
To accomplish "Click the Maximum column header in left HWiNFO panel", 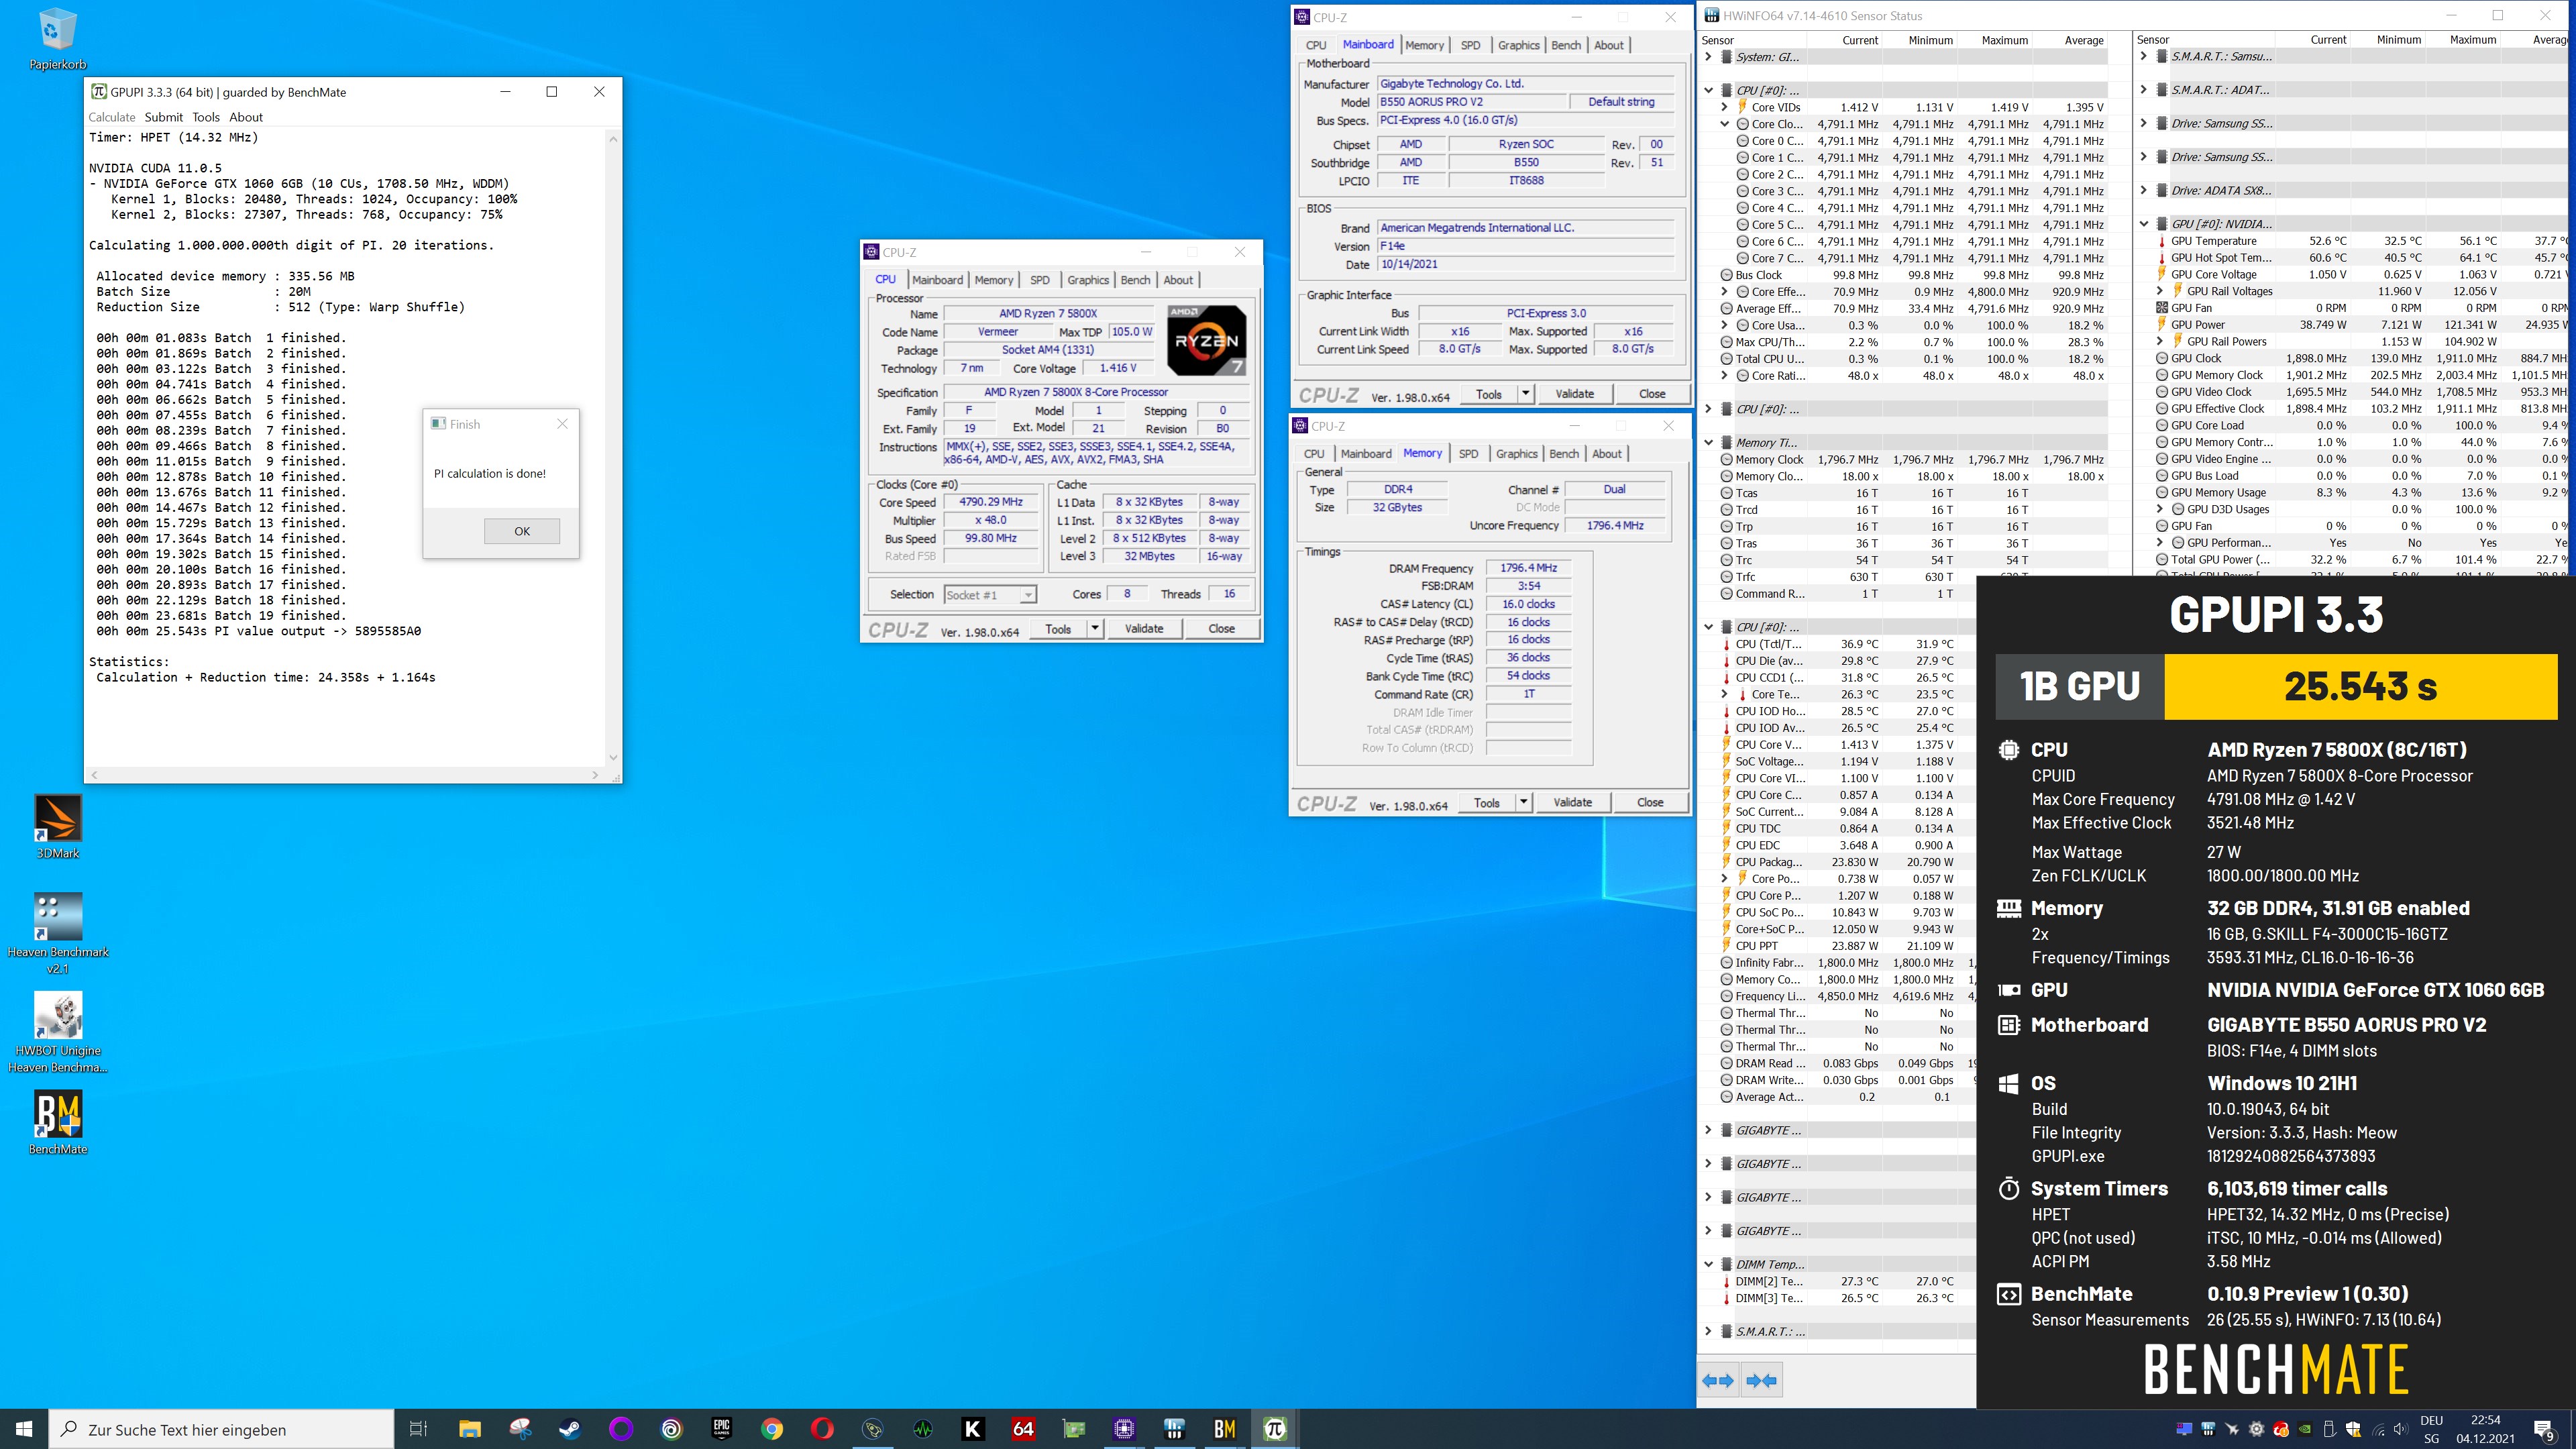I will [x=2004, y=40].
